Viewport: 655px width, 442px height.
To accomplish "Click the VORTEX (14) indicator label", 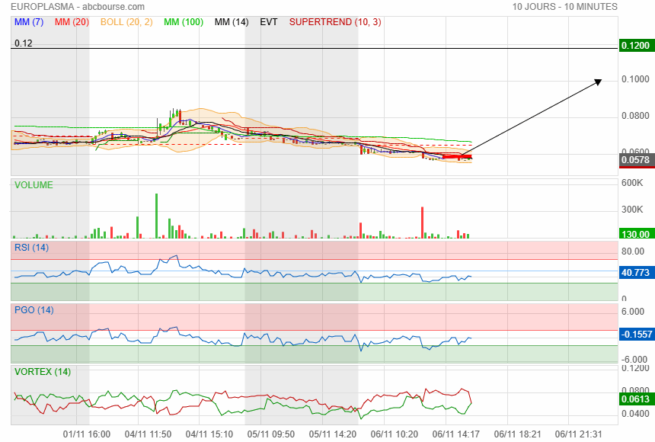I will [x=43, y=372].
